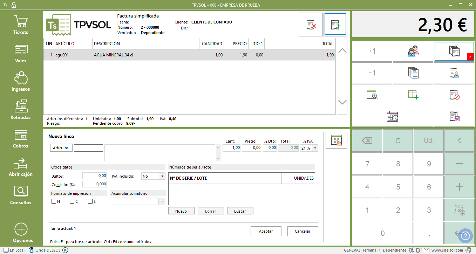Check the S print format checkbox
Viewport: 476px width, 254px height.
(x=90, y=201)
